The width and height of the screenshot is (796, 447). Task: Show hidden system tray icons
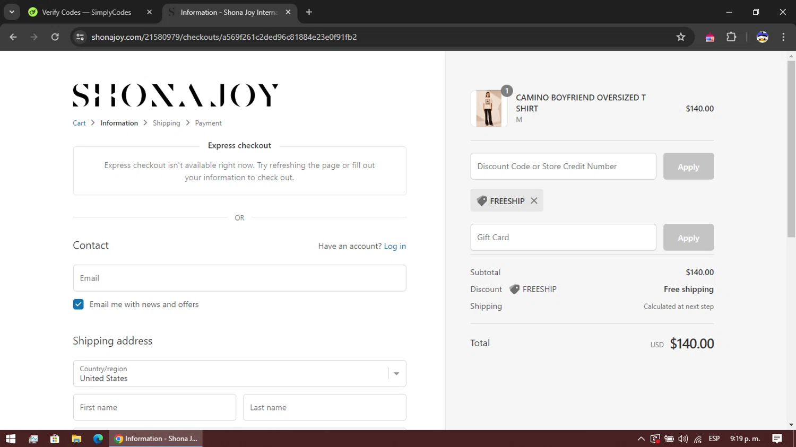[x=641, y=439]
